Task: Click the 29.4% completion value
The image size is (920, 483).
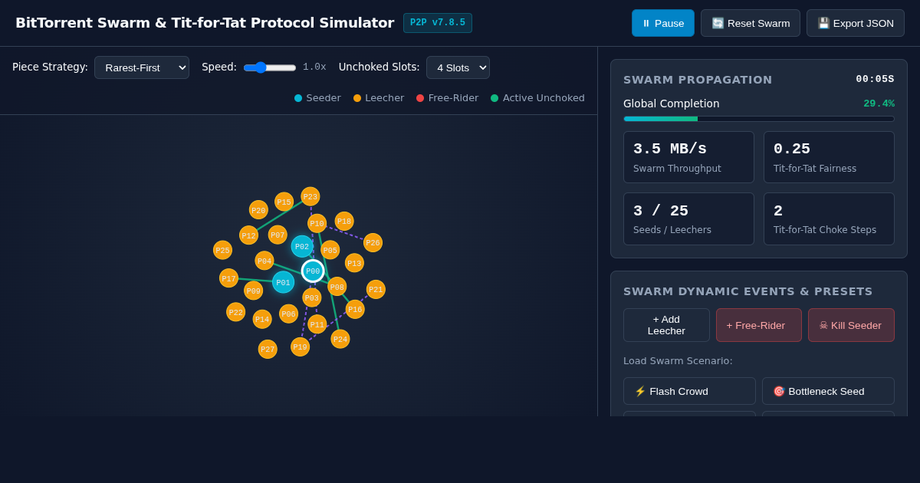Action: pos(879,103)
